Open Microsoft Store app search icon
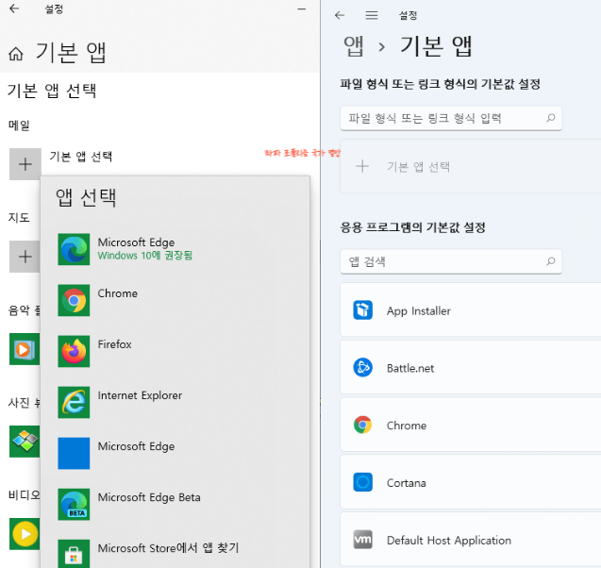 coord(74,554)
